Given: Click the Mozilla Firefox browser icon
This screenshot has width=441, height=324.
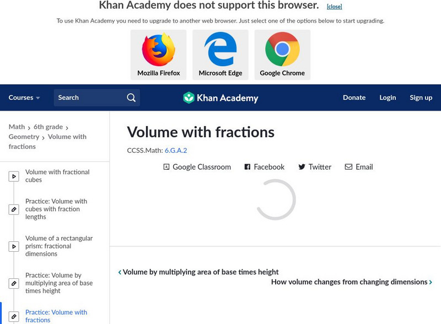Looking at the screenshot, I should (x=158, y=50).
